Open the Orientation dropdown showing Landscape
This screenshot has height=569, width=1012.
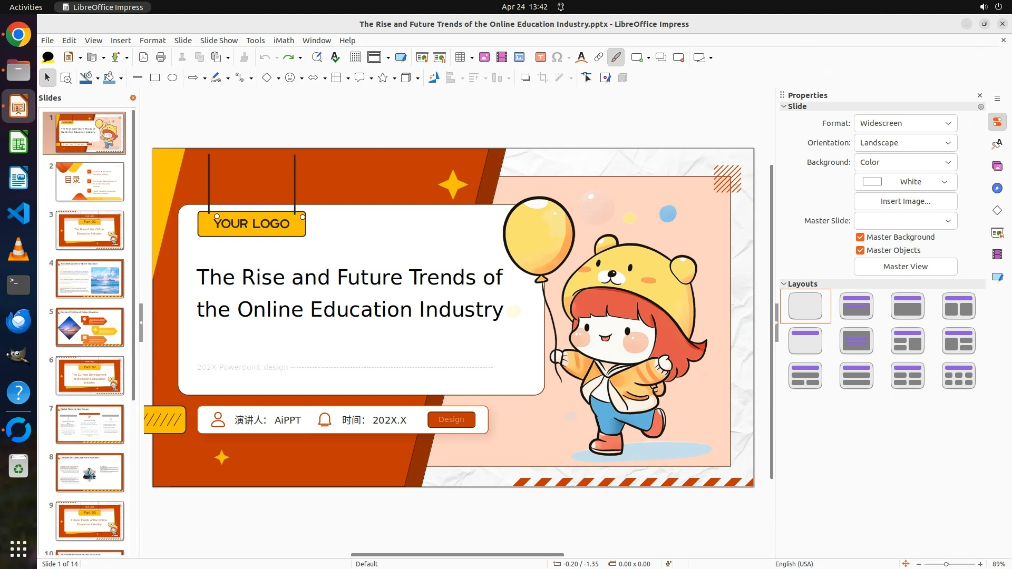(x=905, y=143)
